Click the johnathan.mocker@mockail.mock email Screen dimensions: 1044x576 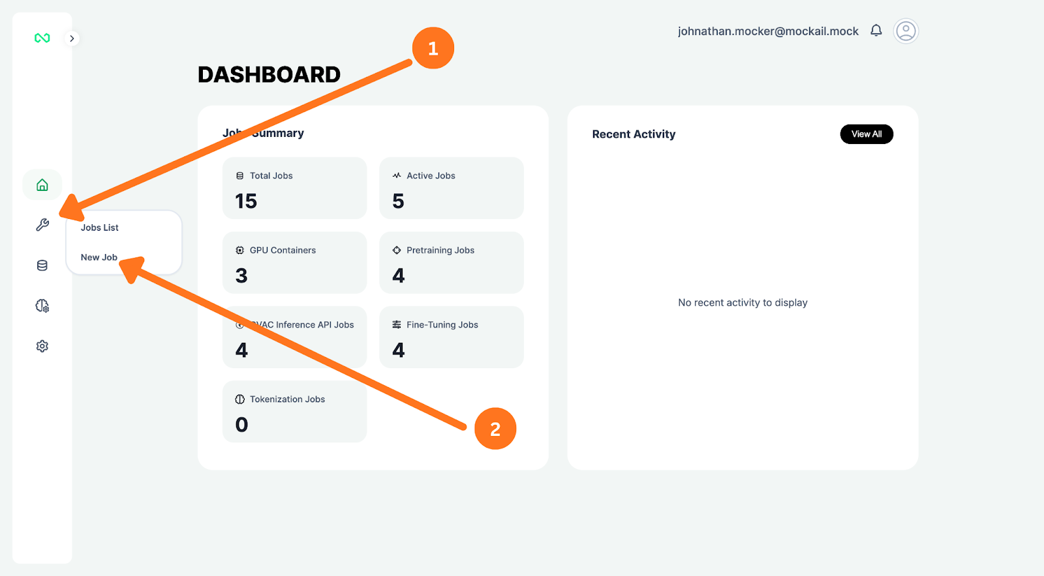pyautogui.click(x=768, y=31)
